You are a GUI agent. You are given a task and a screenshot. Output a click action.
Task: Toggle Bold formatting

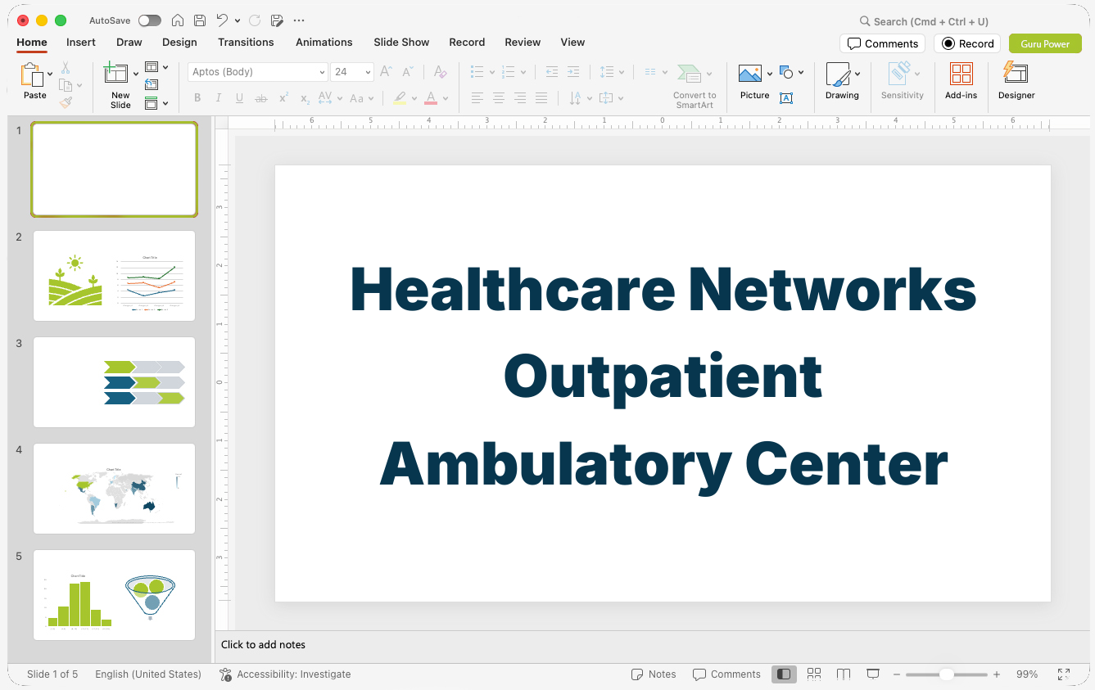197,98
